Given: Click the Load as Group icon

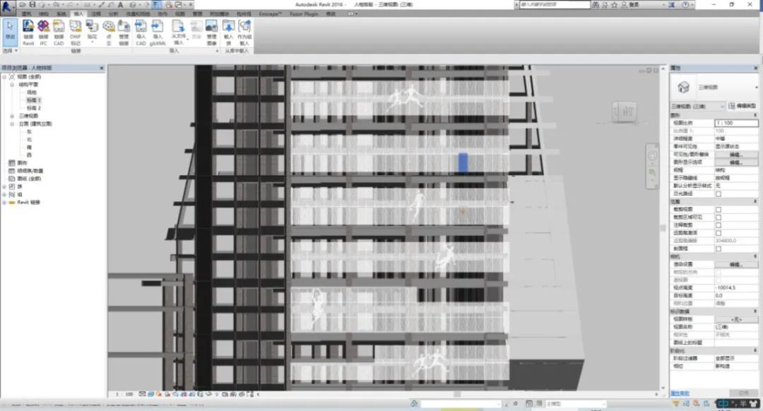Looking at the screenshot, I should click(x=244, y=32).
